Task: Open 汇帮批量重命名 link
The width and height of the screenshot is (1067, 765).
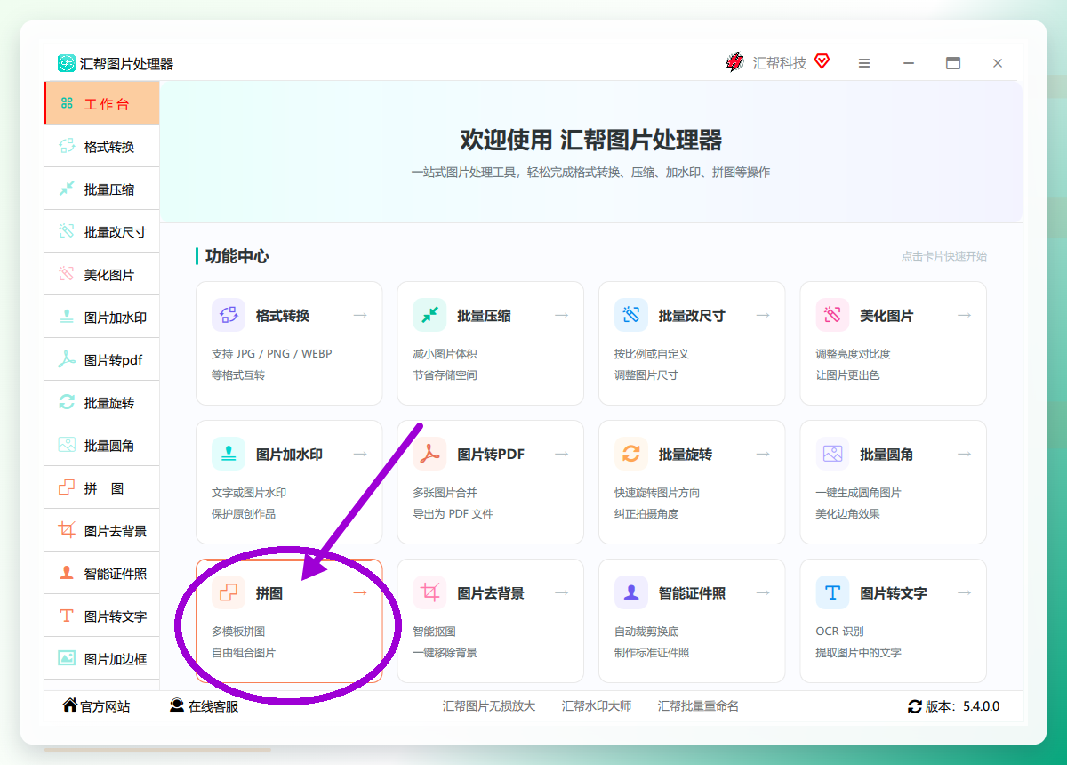Action: [698, 705]
